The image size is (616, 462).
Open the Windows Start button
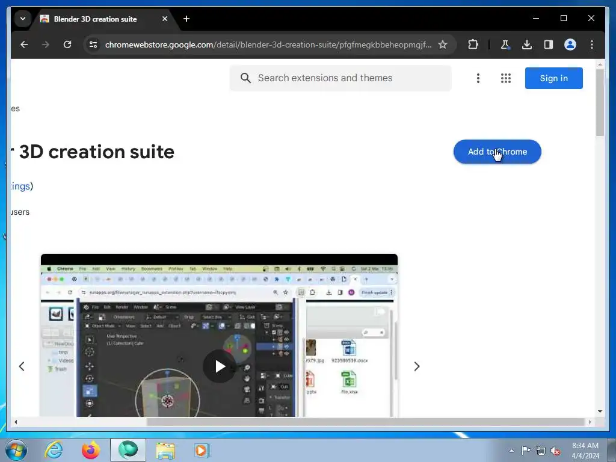pos(16,450)
